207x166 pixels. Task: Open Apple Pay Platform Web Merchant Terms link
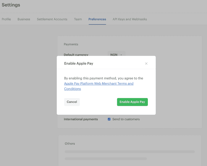coord(98,84)
